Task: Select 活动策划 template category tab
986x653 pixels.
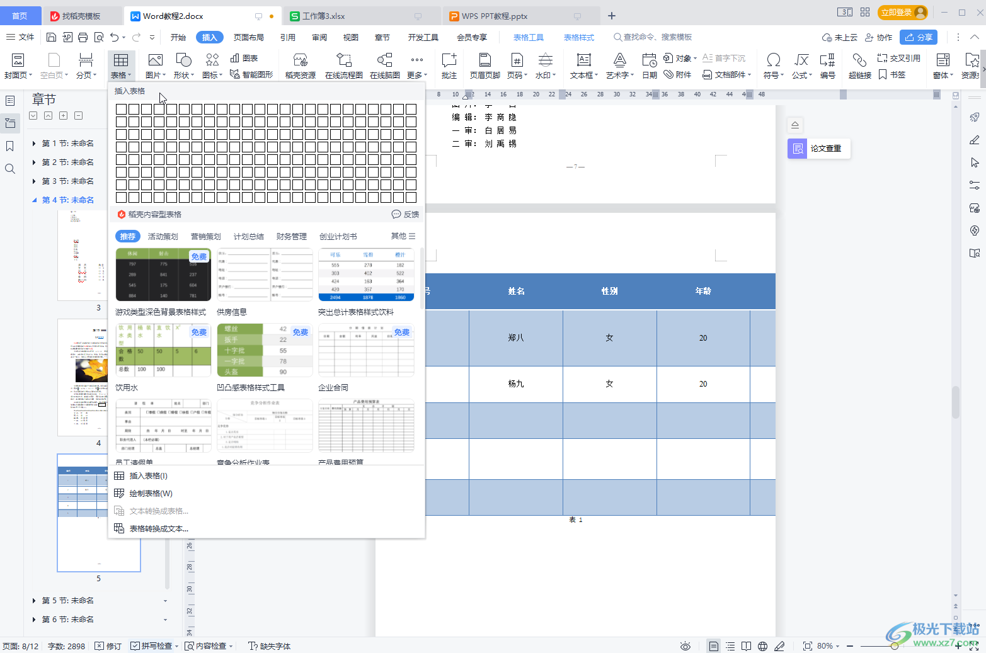Action: 163,236
